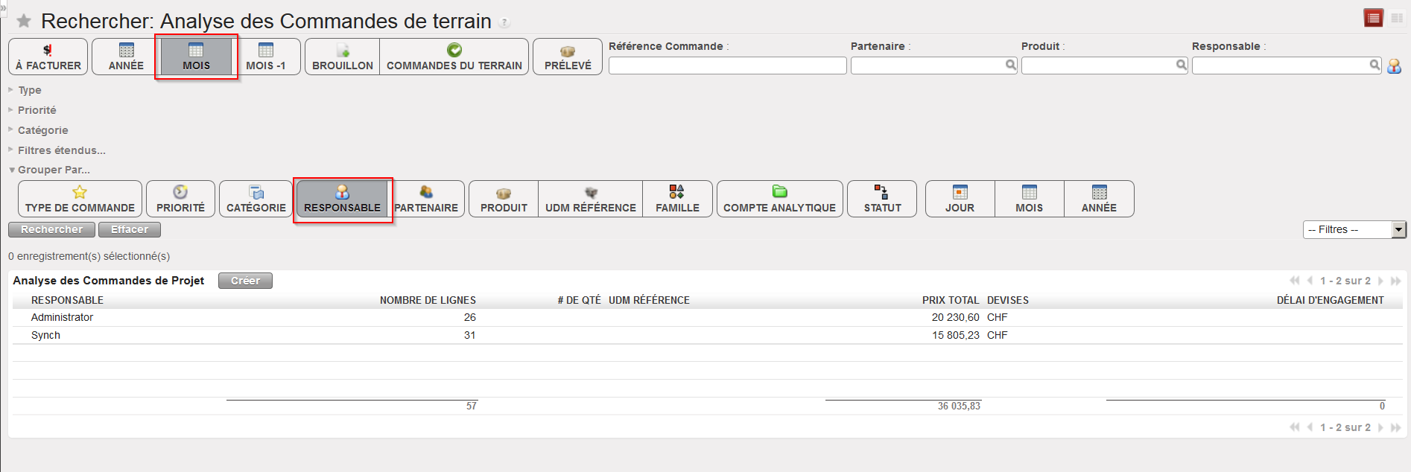Ungroup by Responsable
The width and height of the screenshot is (1411, 472).
pos(343,199)
